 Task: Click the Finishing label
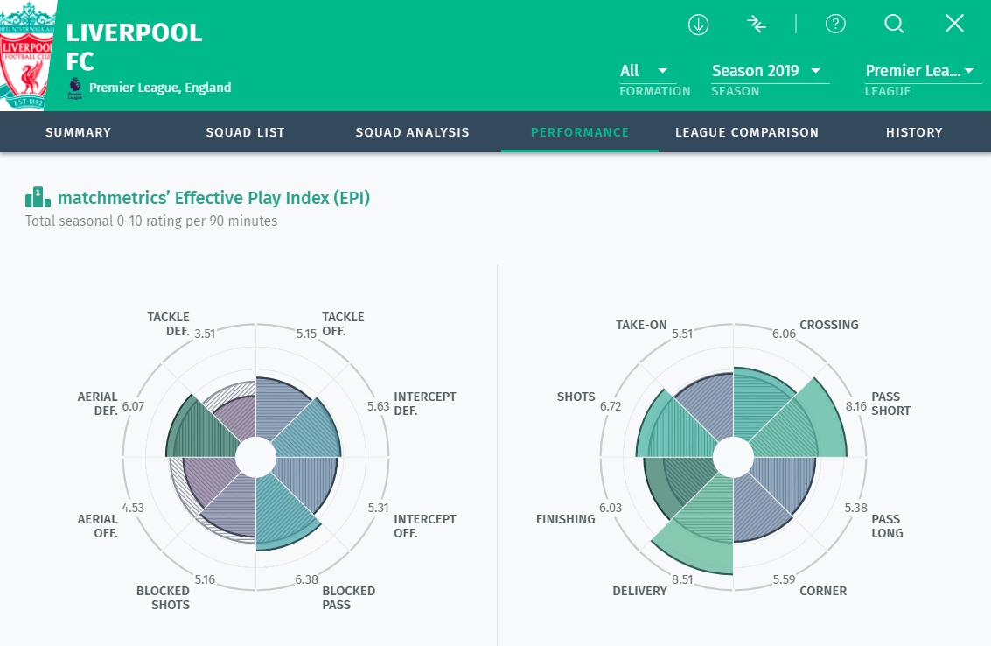(566, 519)
